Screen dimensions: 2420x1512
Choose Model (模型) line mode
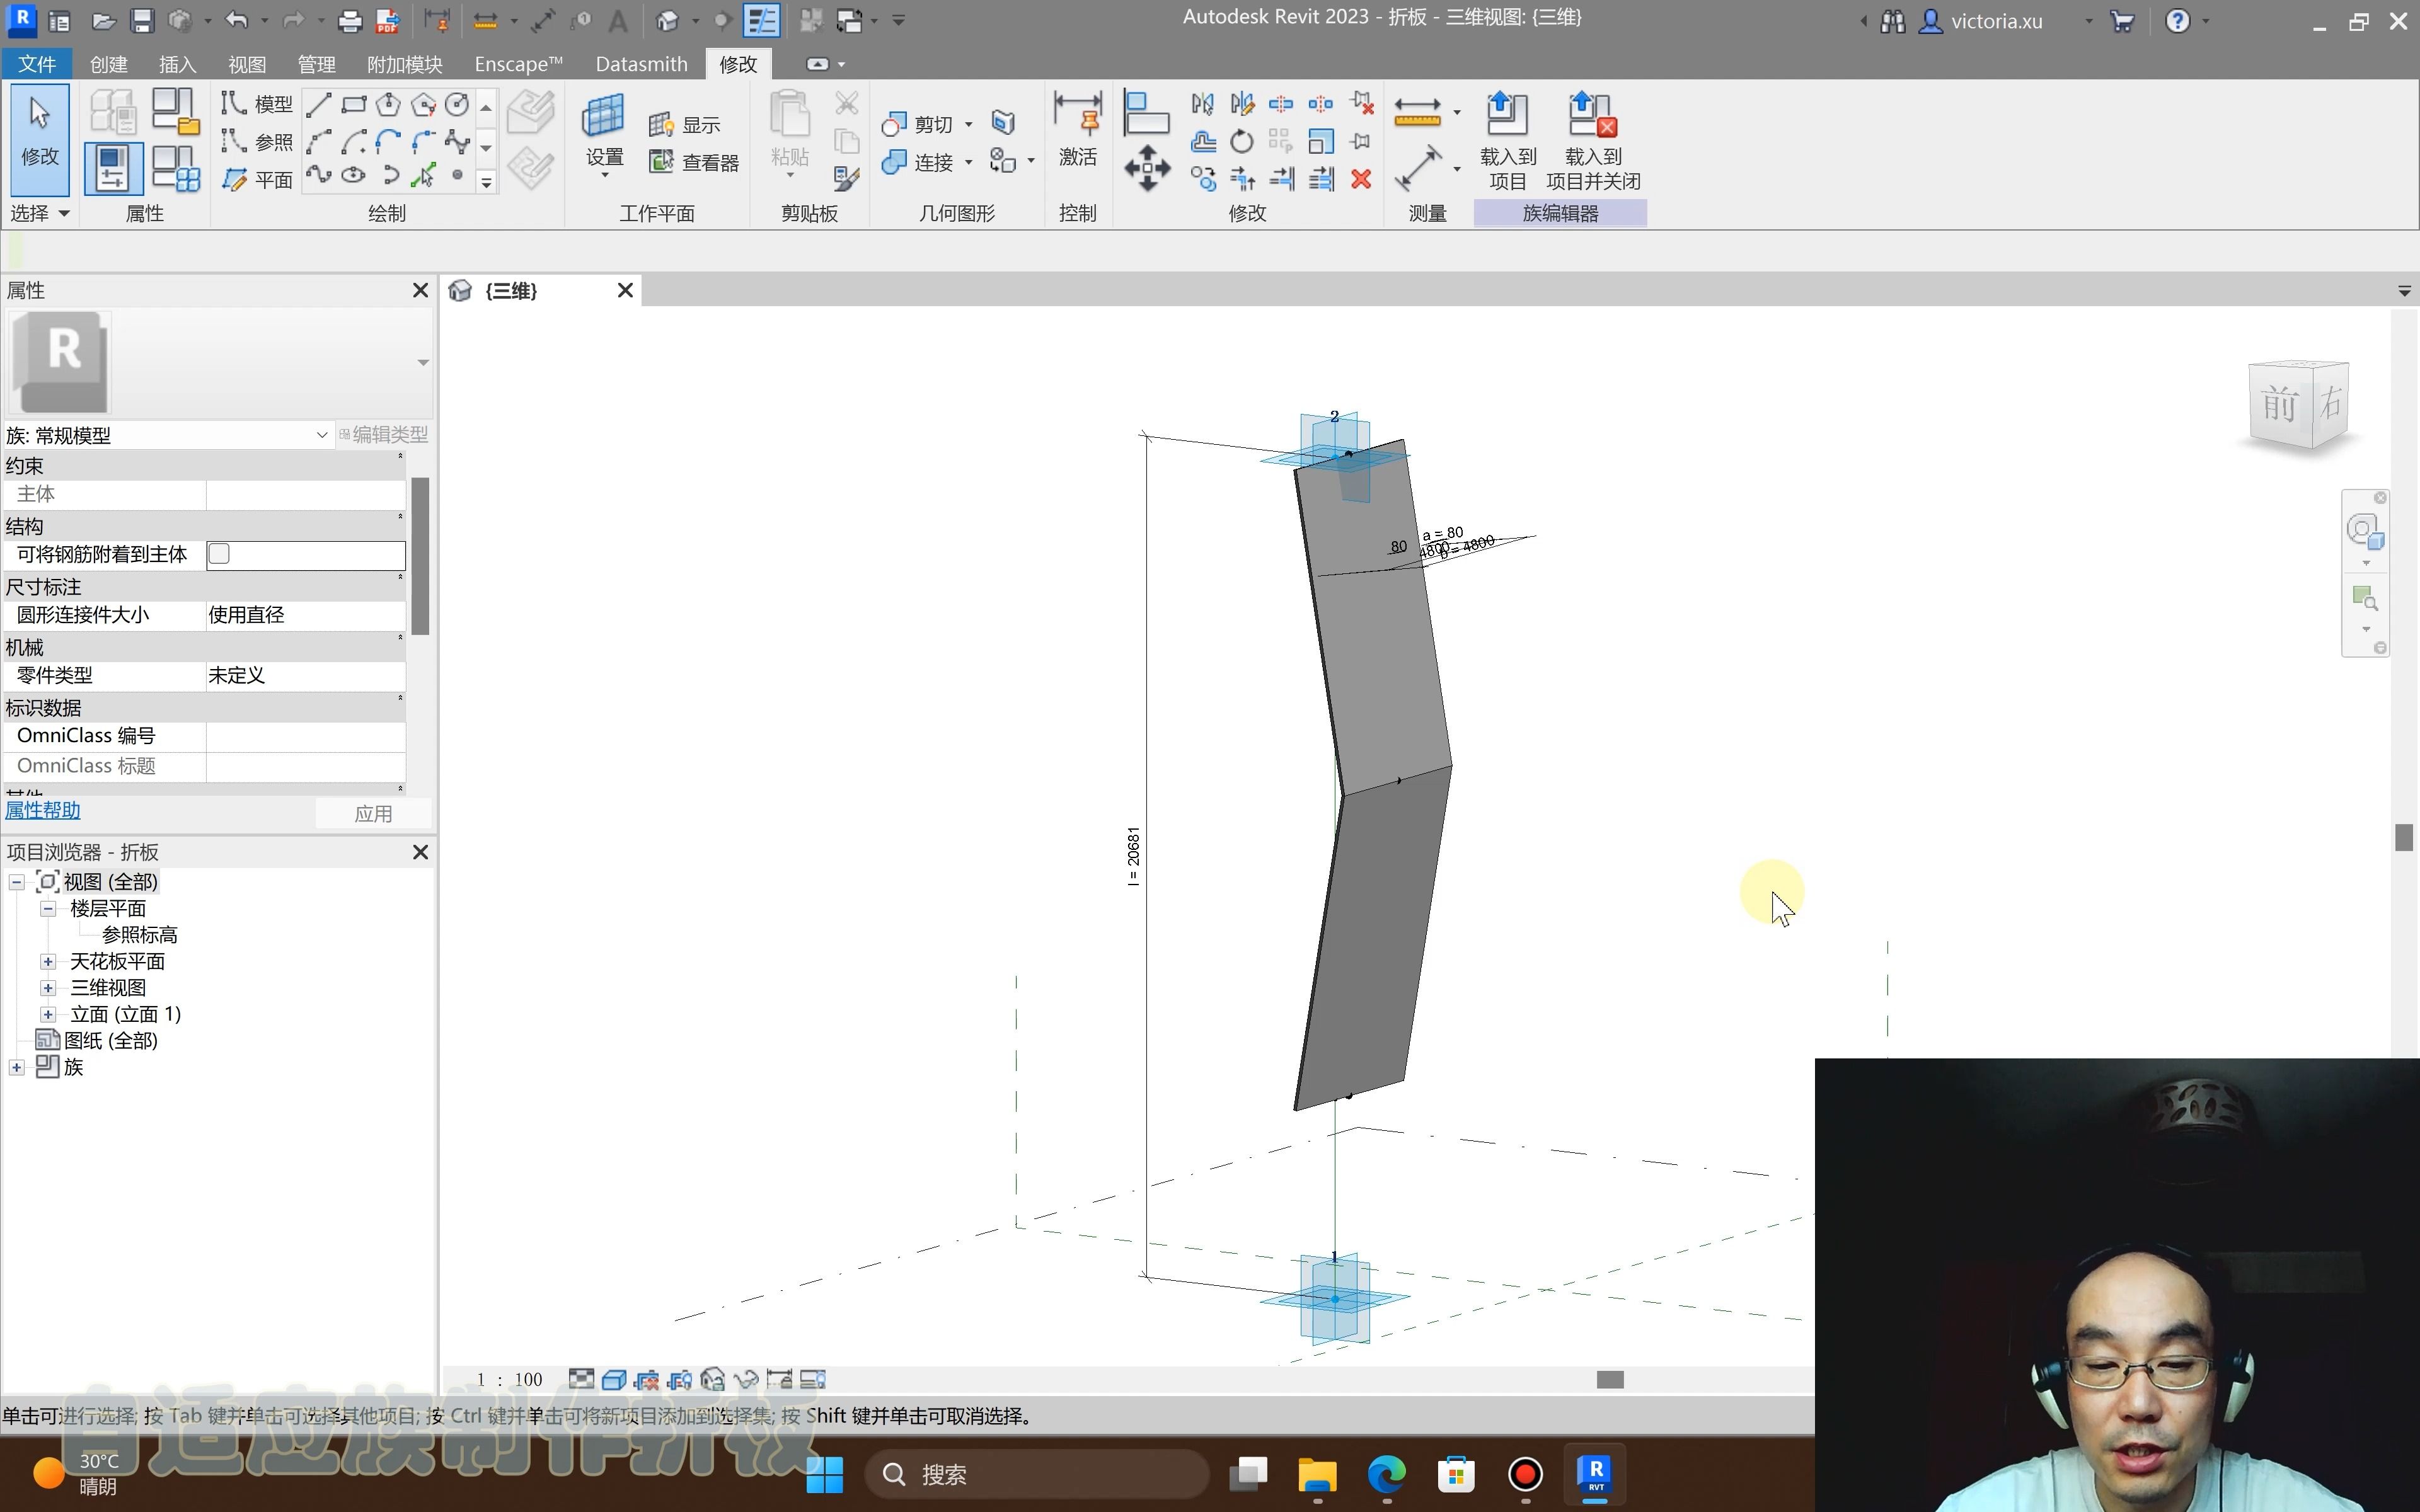click(x=257, y=104)
